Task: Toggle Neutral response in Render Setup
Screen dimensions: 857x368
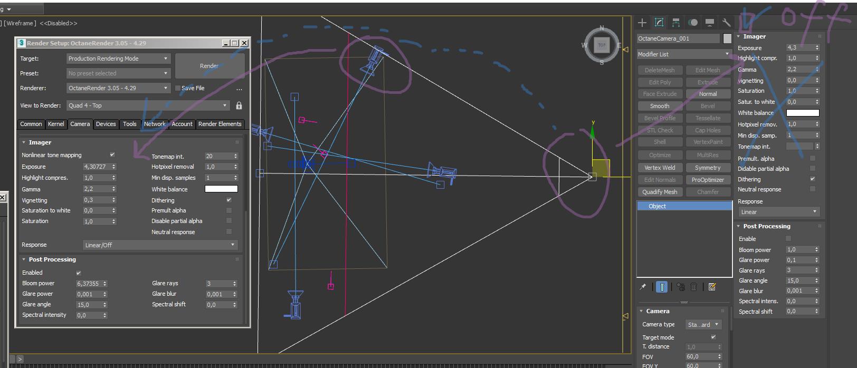Action: point(229,231)
